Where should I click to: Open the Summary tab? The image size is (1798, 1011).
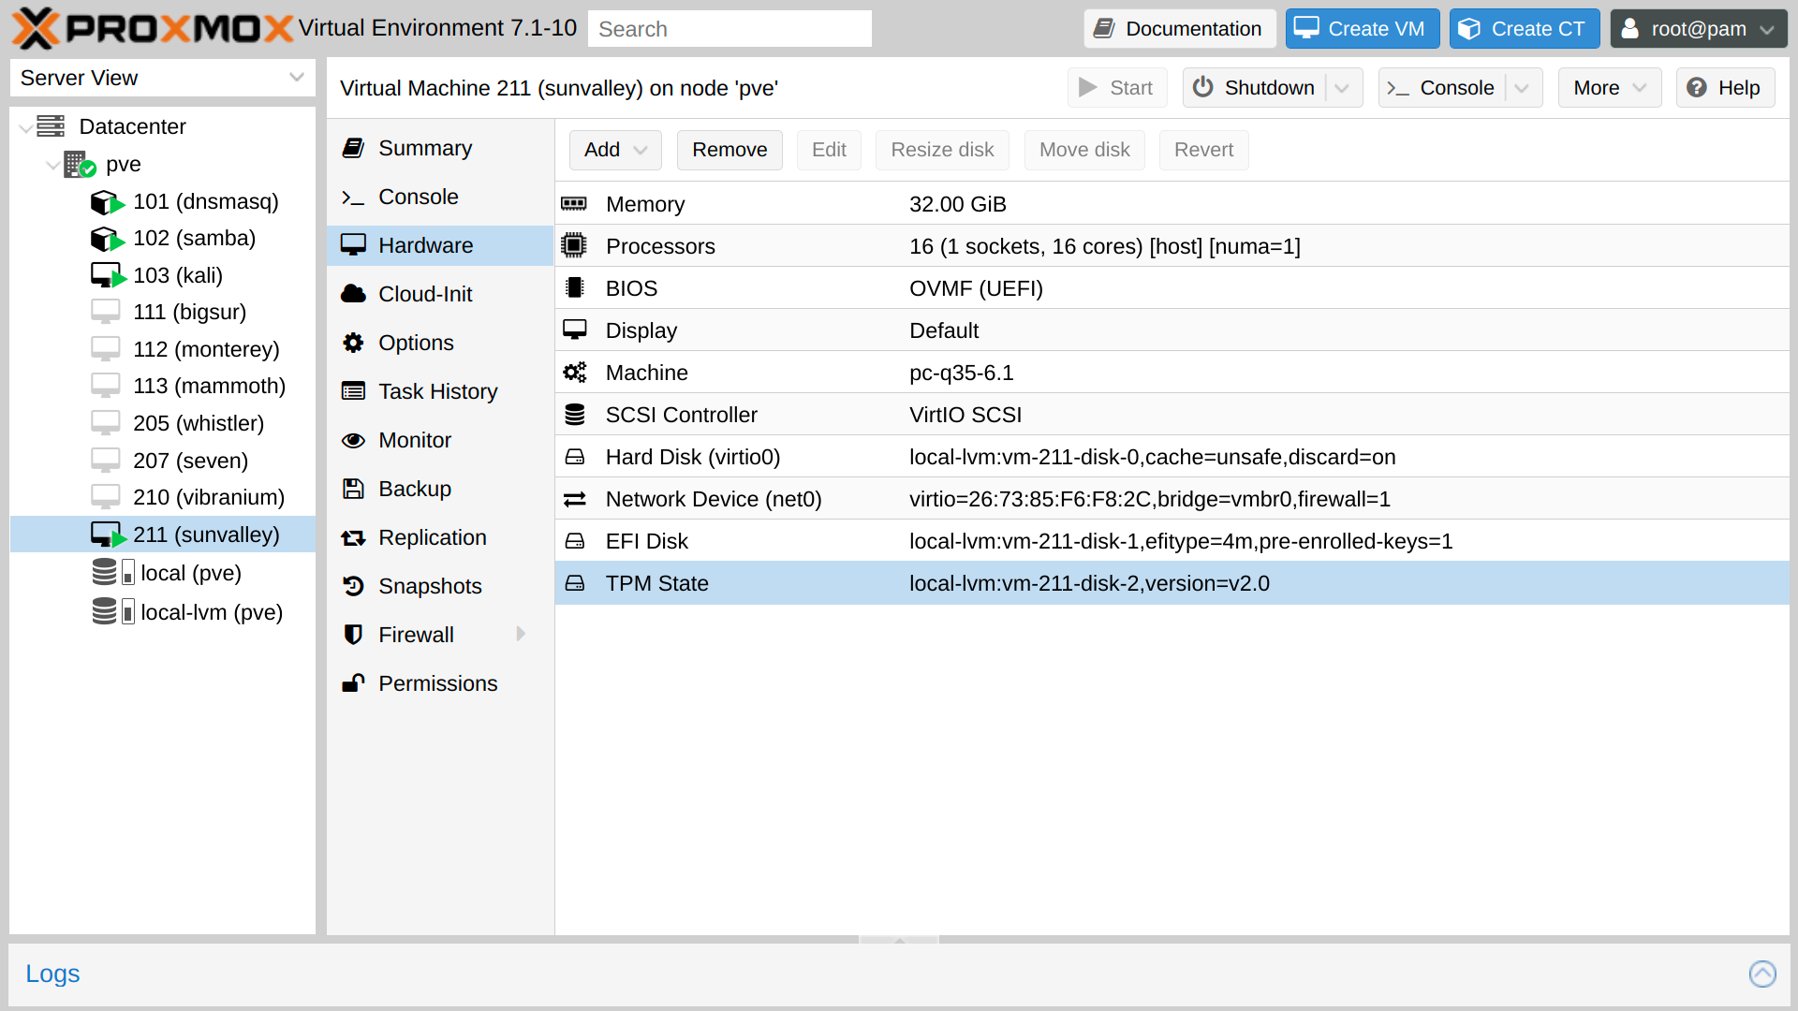(440, 148)
